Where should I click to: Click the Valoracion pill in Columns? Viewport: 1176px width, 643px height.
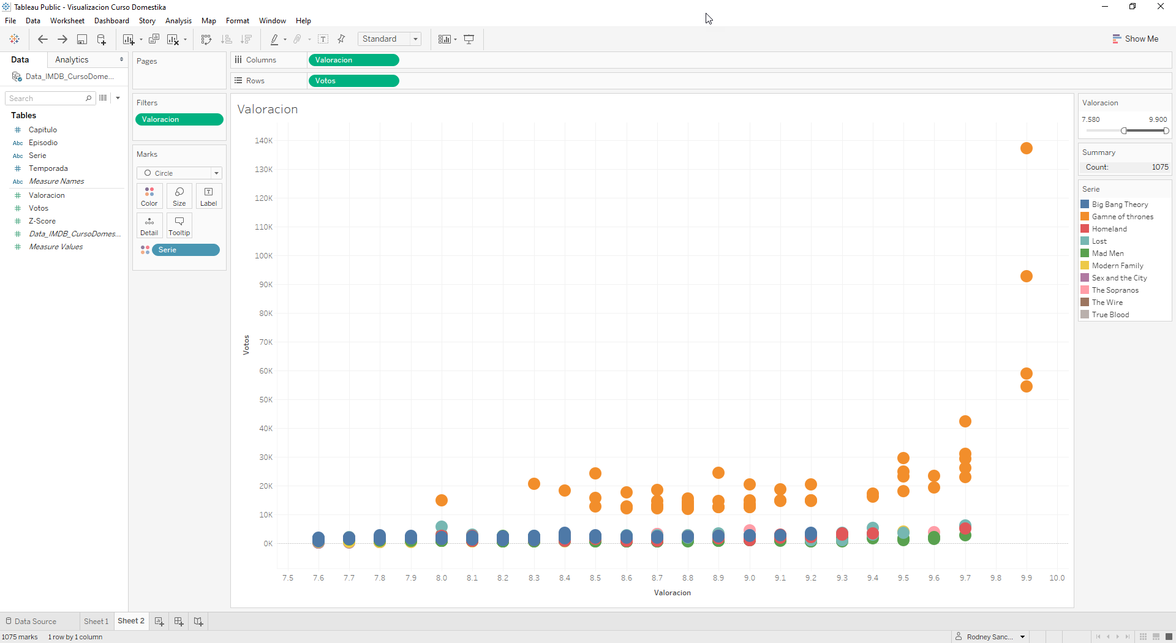pos(354,60)
